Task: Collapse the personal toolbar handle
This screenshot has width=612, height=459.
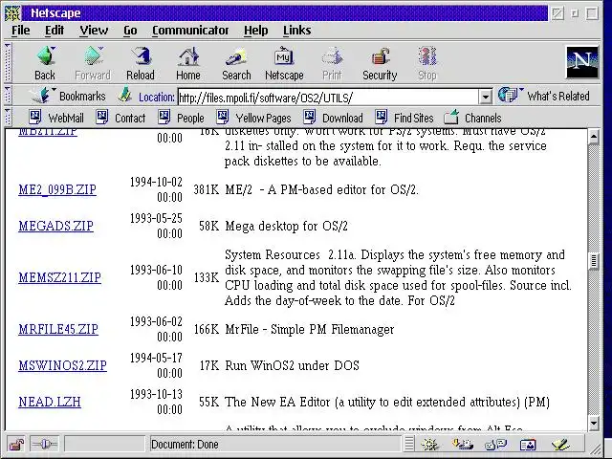Action: 8,117
